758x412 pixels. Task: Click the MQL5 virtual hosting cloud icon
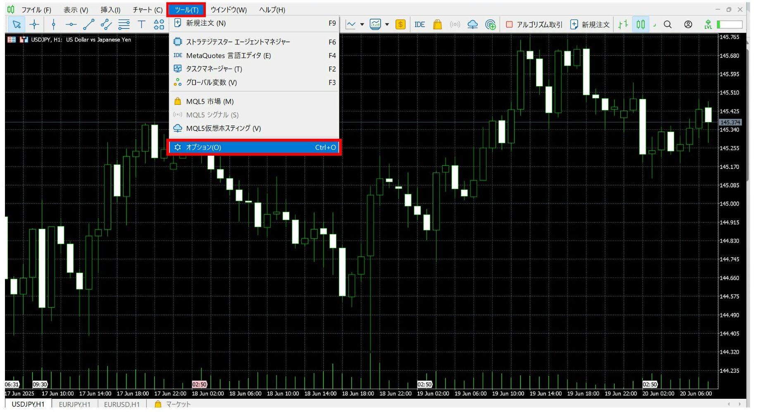click(x=472, y=24)
